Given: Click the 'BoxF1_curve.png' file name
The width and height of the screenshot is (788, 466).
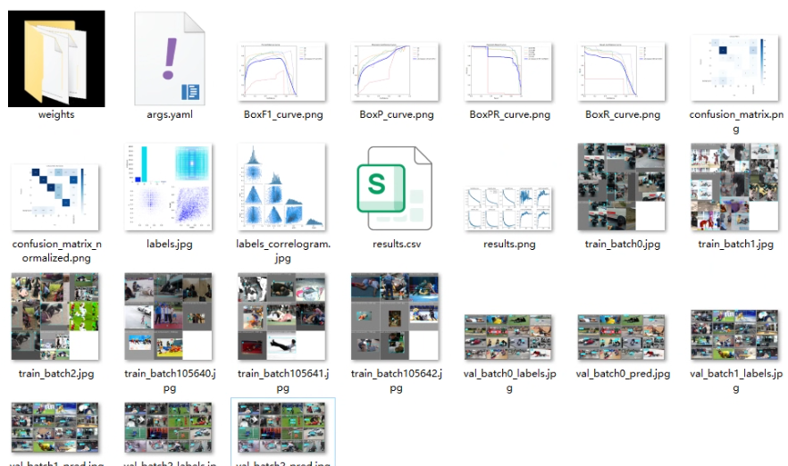Looking at the screenshot, I should [283, 114].
